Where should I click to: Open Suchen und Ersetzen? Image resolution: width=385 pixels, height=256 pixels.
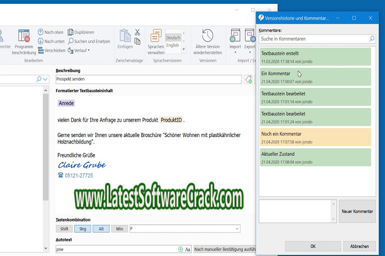pyautogui.click(x=89, y=41)
